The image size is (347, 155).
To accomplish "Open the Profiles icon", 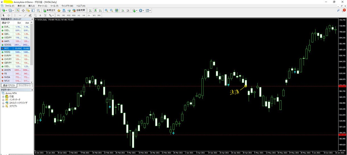I will tap(10, 10).
